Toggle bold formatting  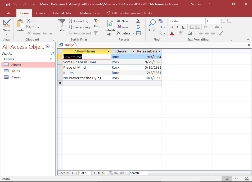click(x=172, y=27)
